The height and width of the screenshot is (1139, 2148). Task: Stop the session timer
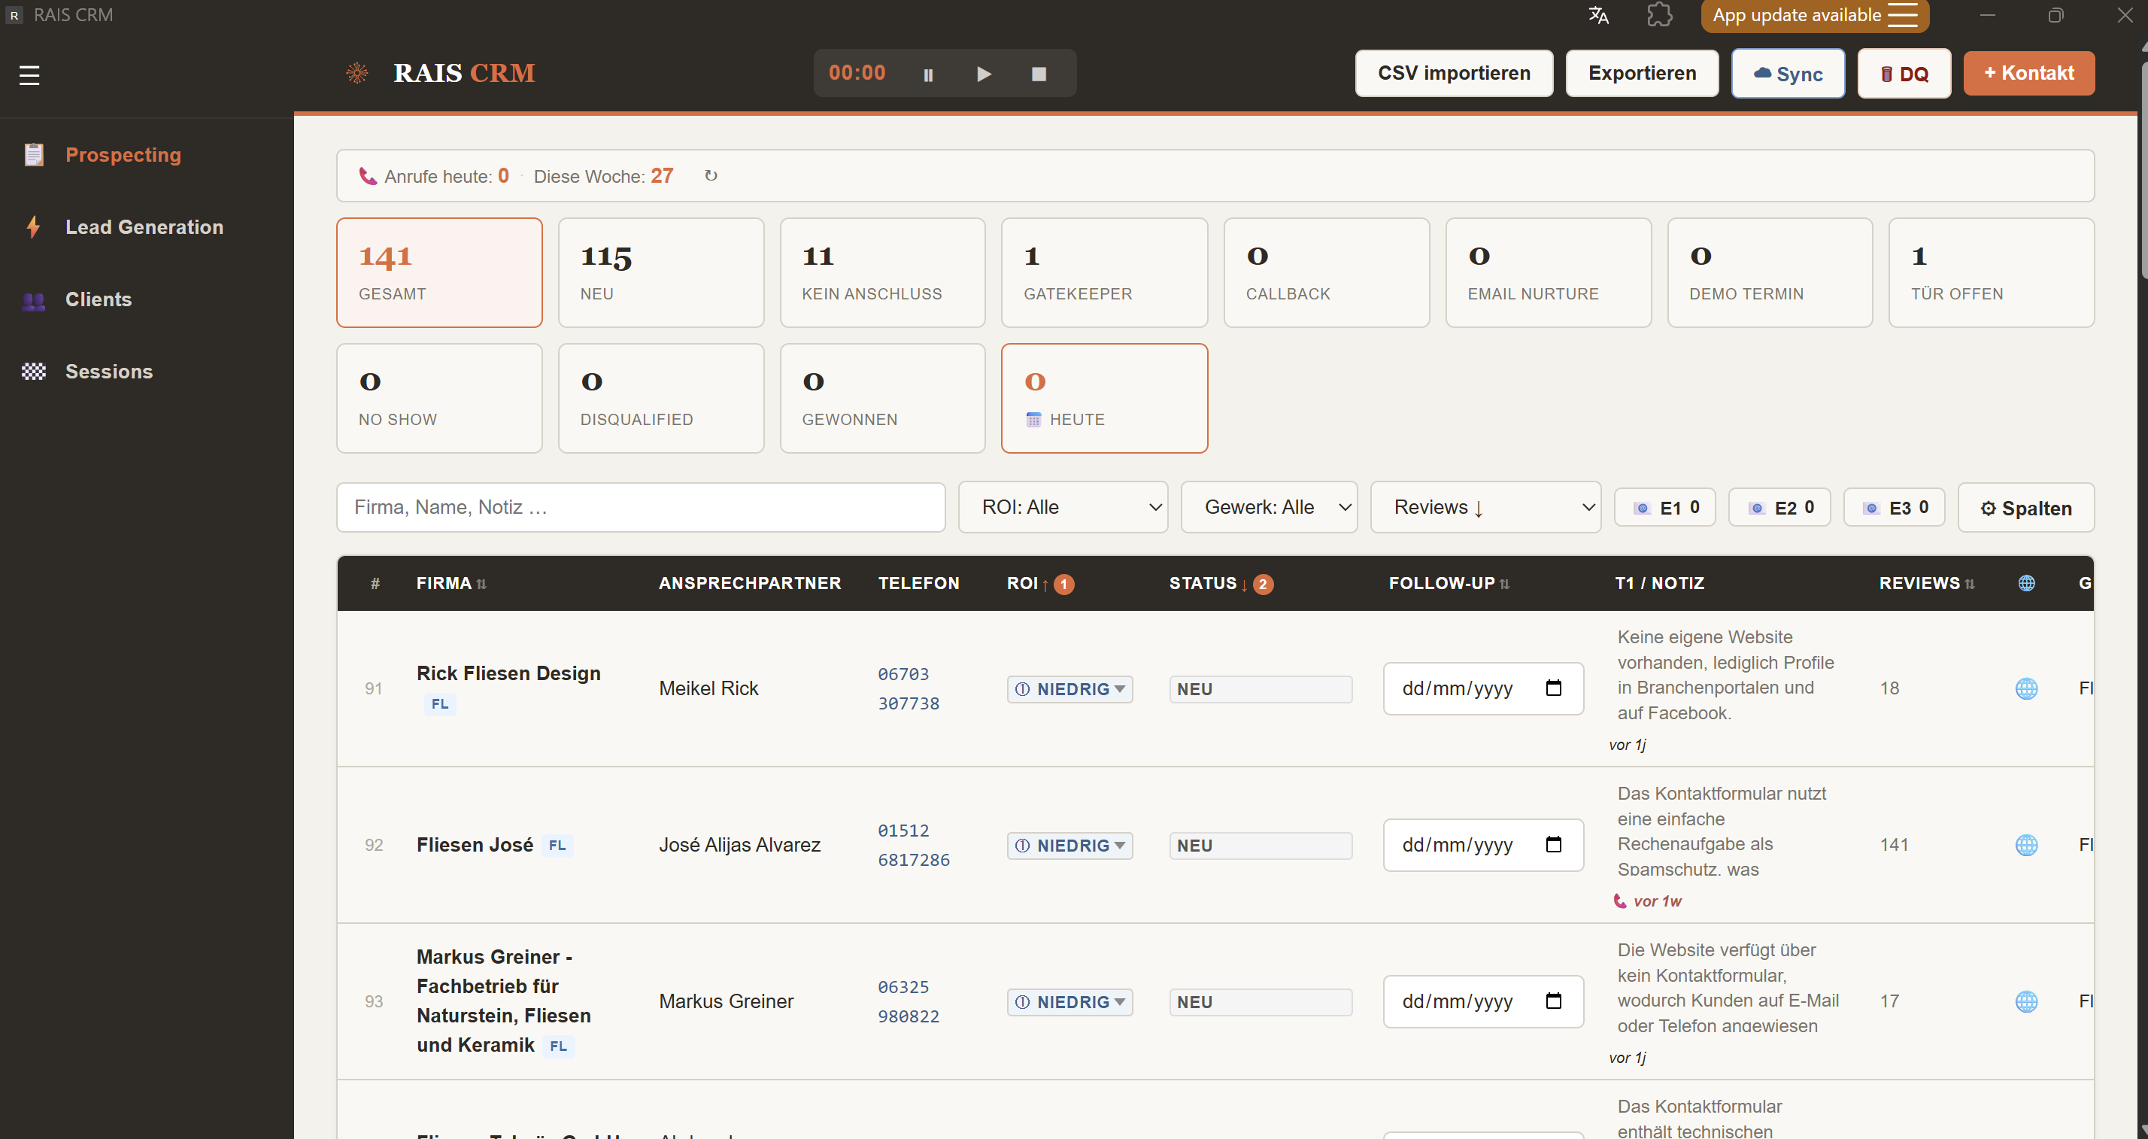(1039, 74)
